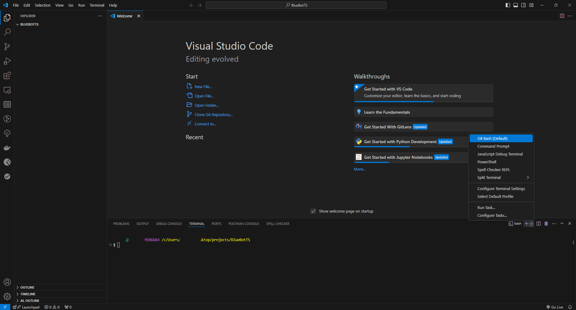Kill the terminal with trash icon
Screen dimensions: 576x310
pyautogui.click(x=546, y=224)
